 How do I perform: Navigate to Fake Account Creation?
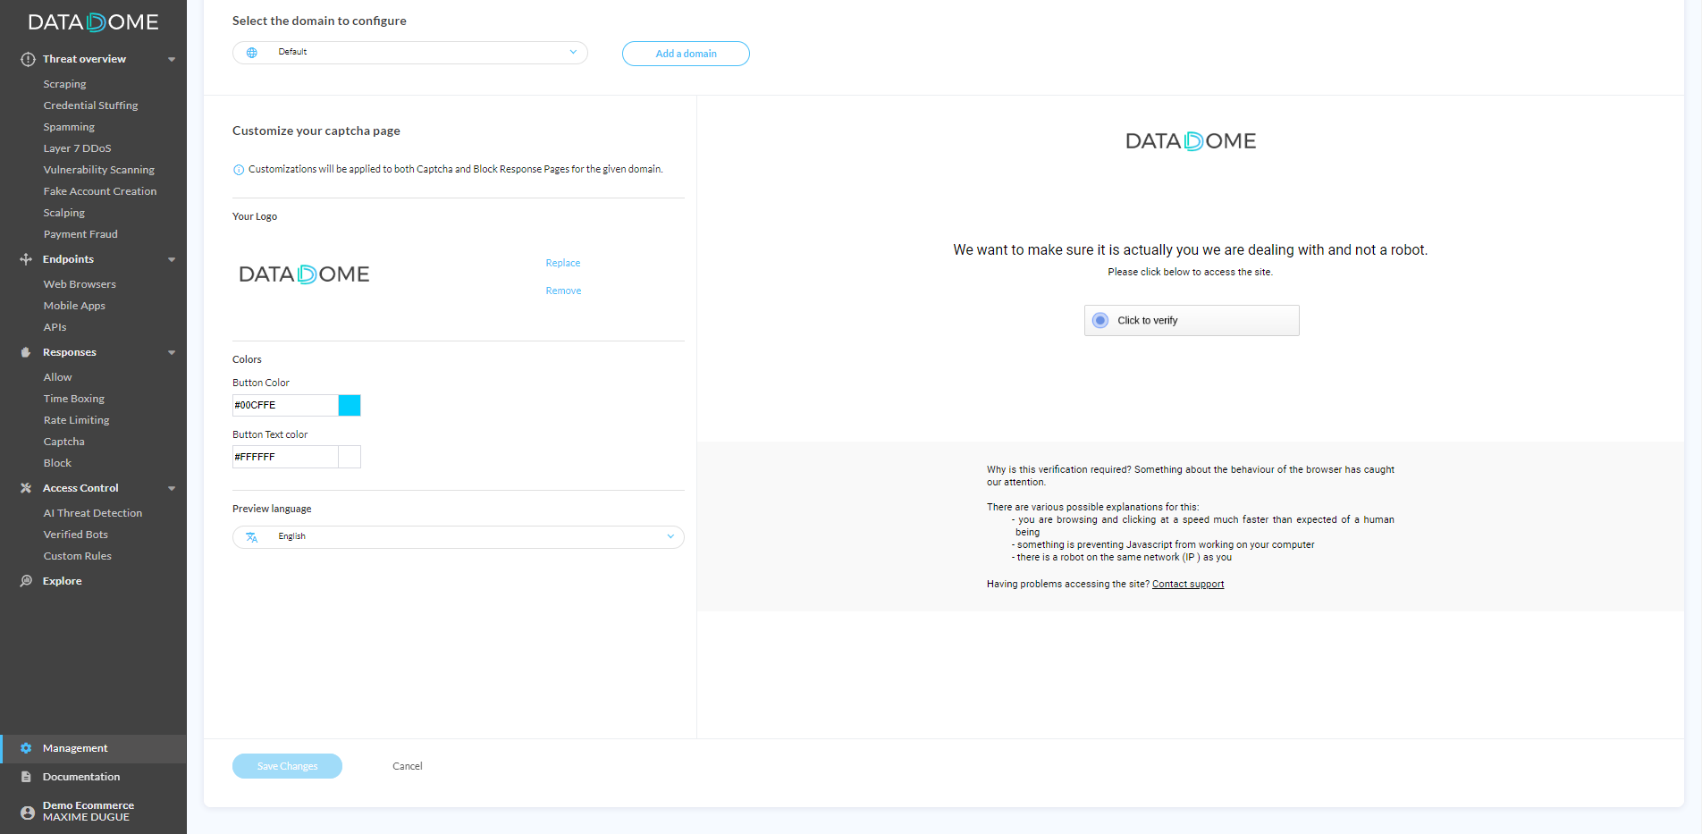click(x=100, y=191)
